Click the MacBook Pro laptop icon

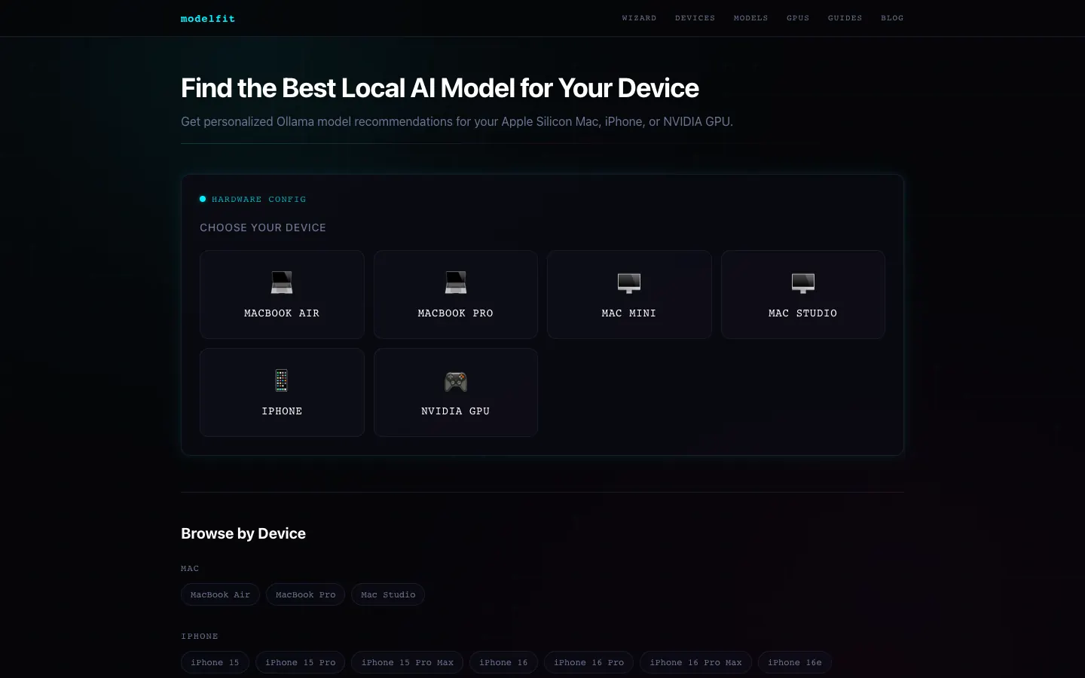pyautogui.click(x=456, y=282)
